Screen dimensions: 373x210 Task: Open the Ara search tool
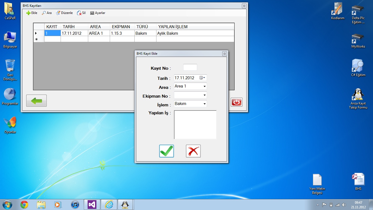pyautogui.click(x=47, y=13)
